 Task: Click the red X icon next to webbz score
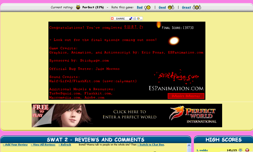point(247,150)
